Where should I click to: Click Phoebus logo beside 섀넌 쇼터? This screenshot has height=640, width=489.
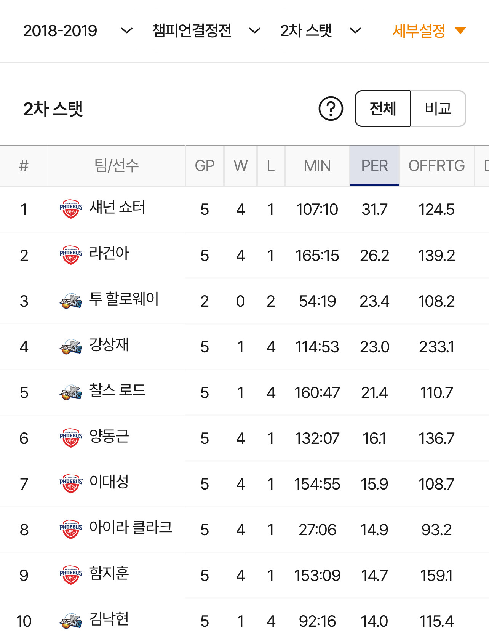click(x=71, y=209)
